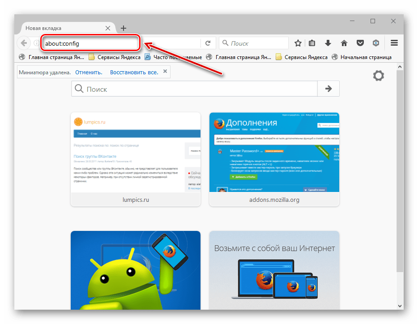Image resolution: width=418 pixels, height=324 pixels.
Task: Open Начальная страница bookmark
Action: pyautogui.click(x=362, y=57)
